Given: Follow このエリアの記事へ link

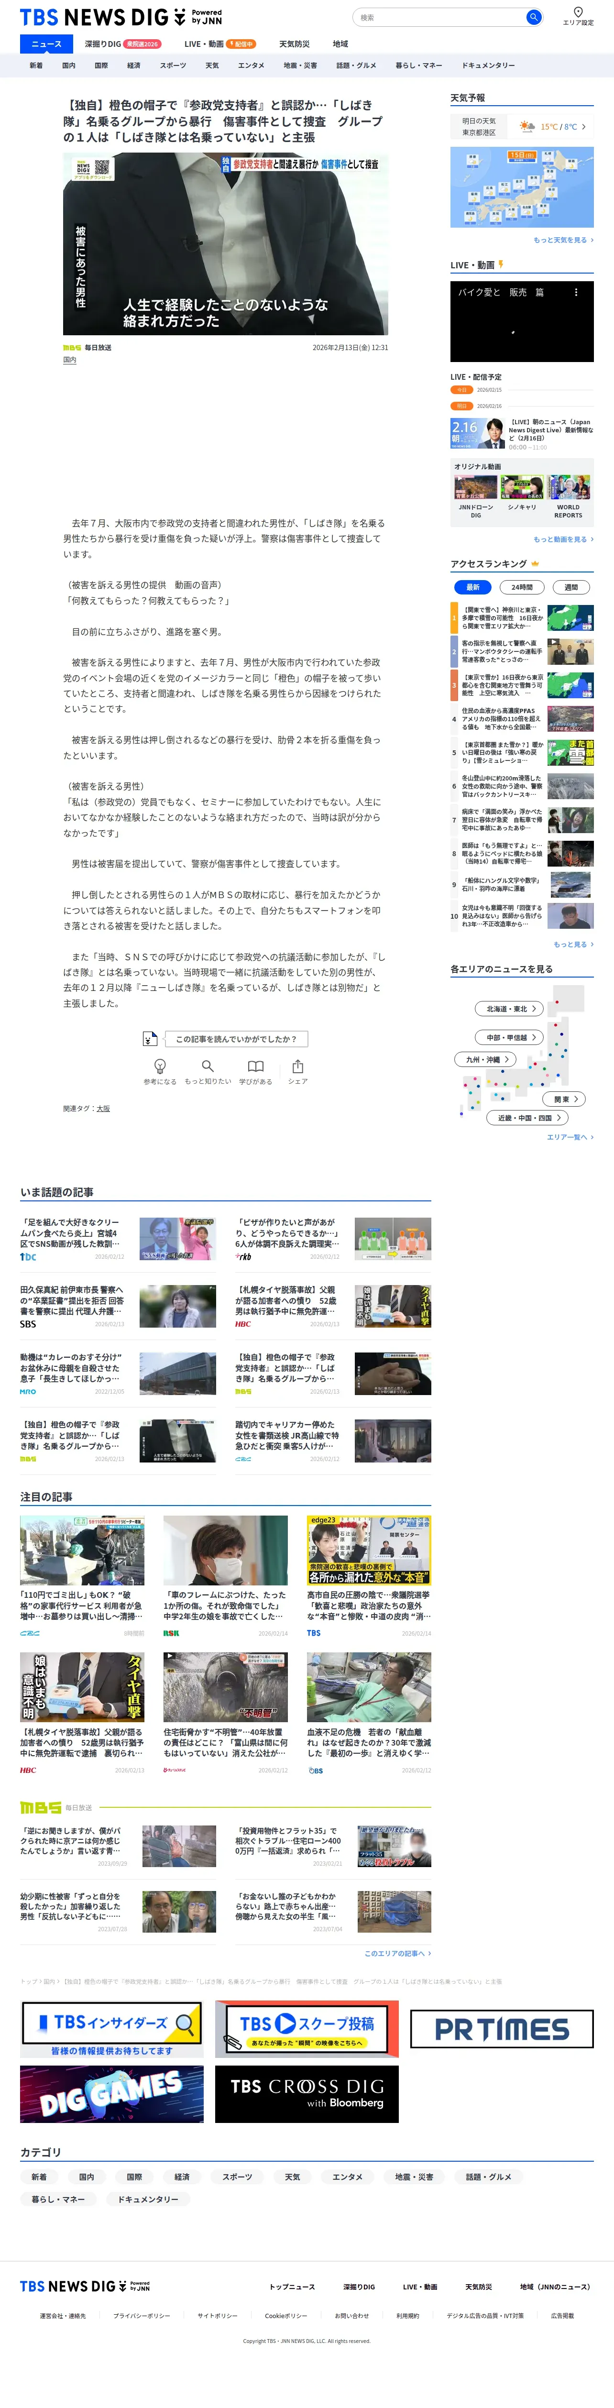Looking at the screenshot, I should pos(397,1953).
